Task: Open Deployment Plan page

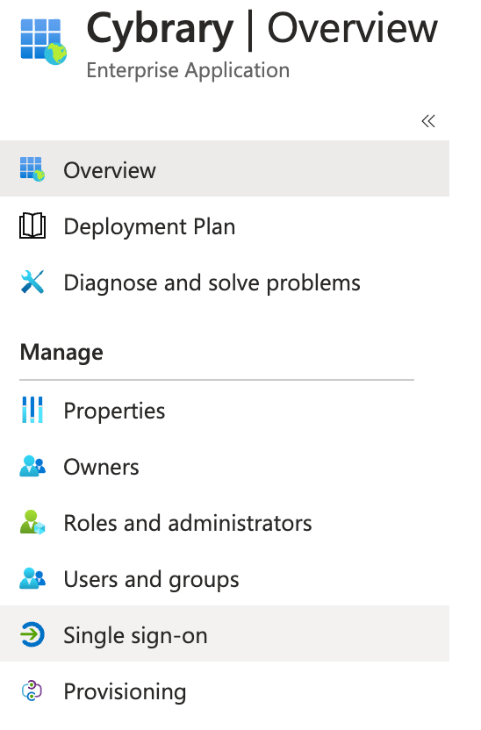Action: tap(225, 225)
